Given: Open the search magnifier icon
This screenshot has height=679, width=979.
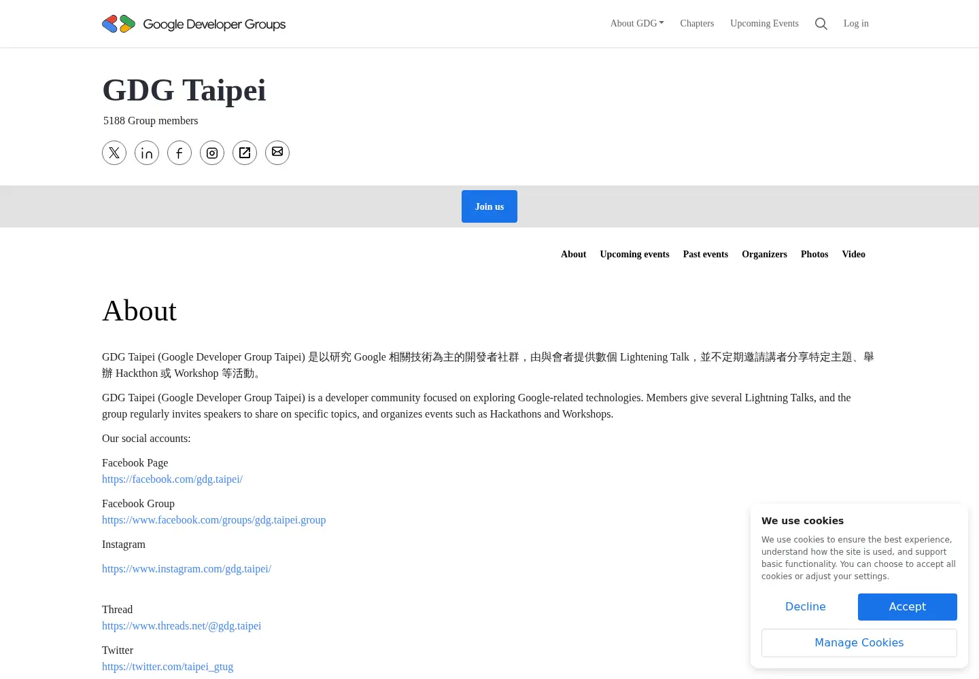Looking at the screenshot, I should tap(821, 24).
